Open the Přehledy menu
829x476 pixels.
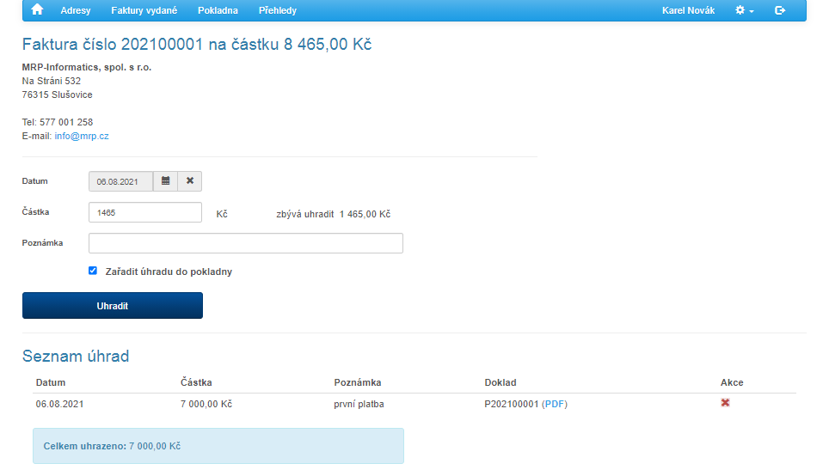tap(278, 10)
